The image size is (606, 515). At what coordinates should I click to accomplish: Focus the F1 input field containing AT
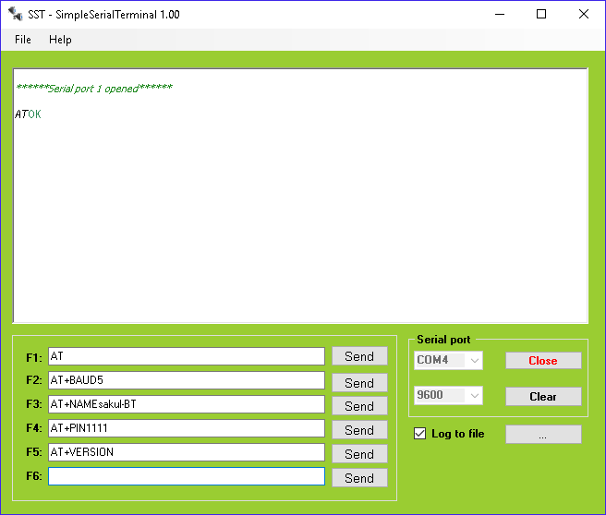click(187, 356)
